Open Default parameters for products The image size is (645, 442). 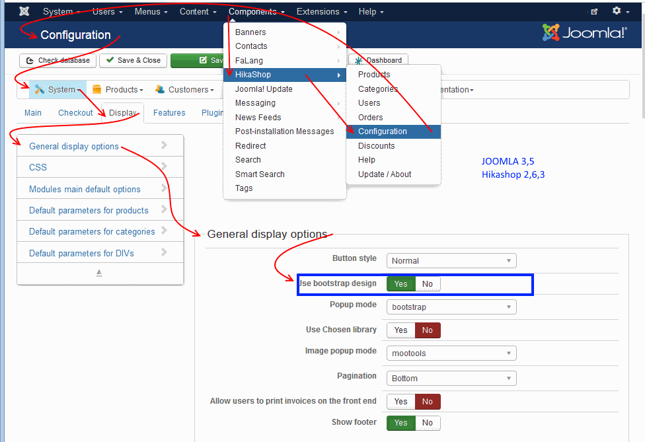100,210
